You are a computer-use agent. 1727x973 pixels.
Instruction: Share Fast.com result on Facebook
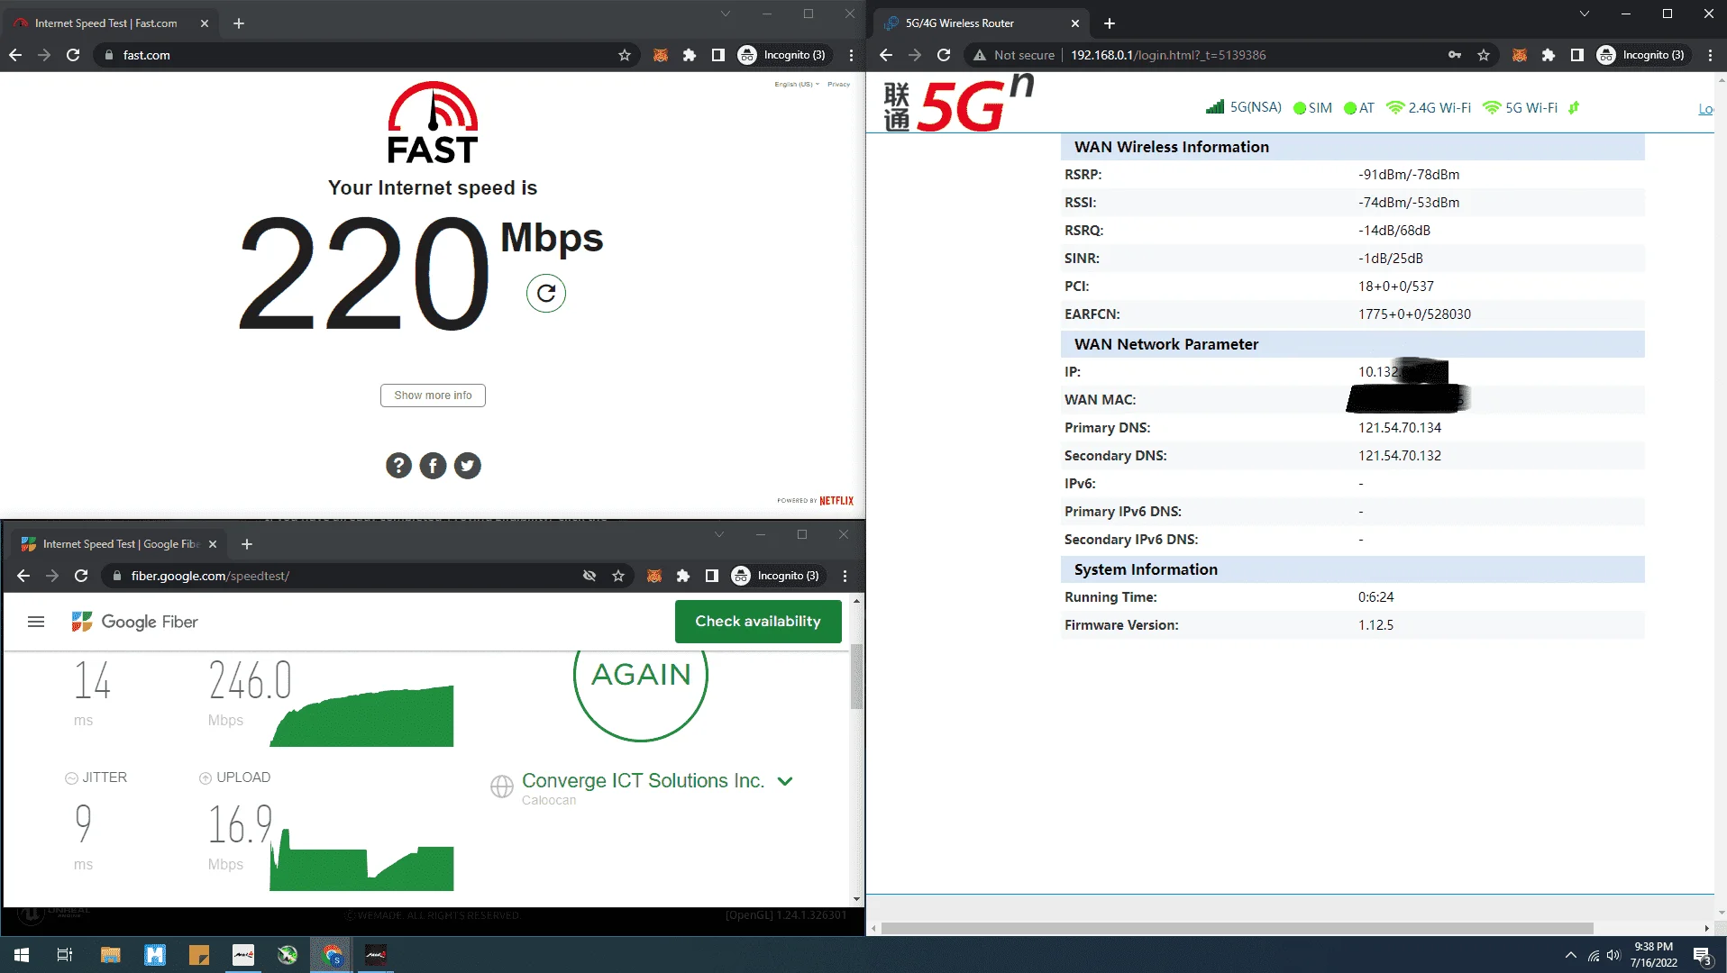click(x=433, y=466)
